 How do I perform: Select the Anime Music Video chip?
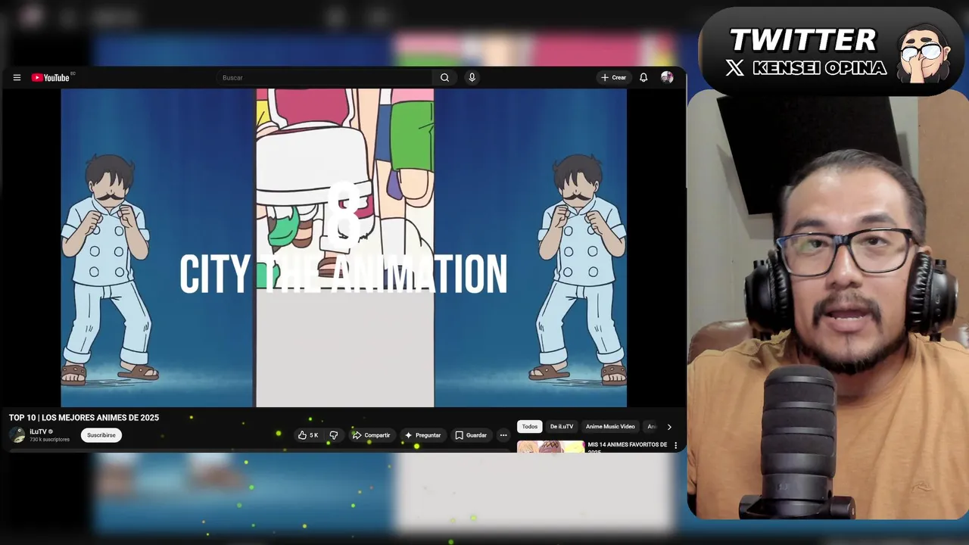610,426
